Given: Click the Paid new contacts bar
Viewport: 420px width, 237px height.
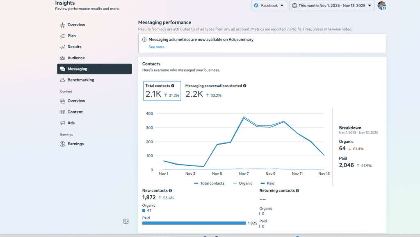Looking at the screenshot, I should (x=194, y=223).
